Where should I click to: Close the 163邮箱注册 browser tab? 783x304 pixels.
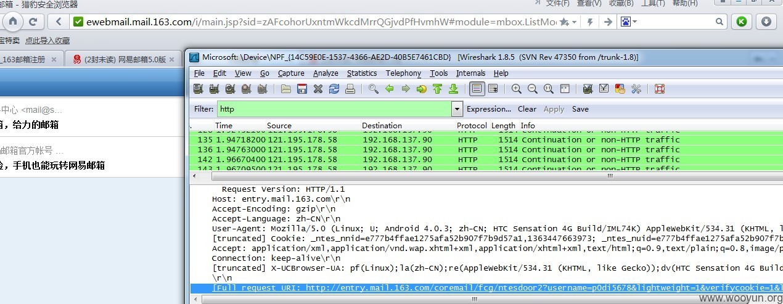pos(54,60)
